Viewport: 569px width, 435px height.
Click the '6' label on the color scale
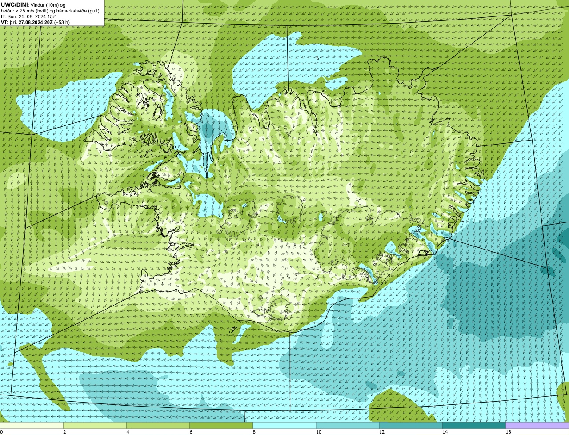click(x=191, y=432)
